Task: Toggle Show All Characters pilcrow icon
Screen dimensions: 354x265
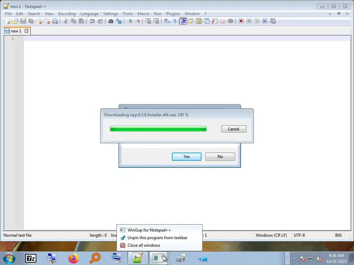Action: (175, 21)
